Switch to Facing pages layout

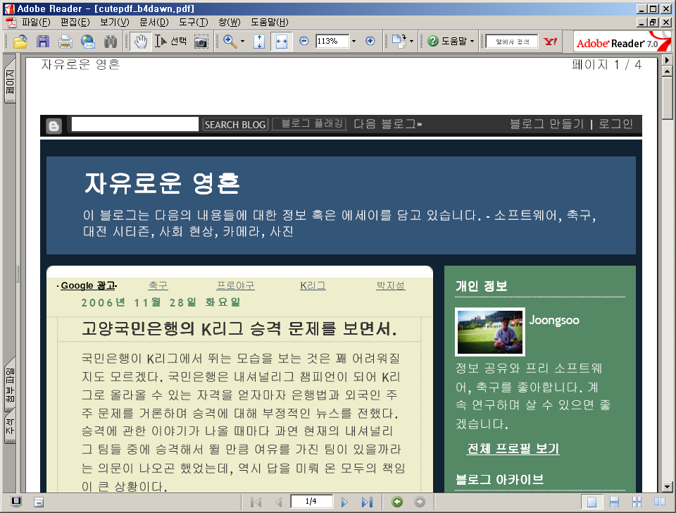[660, 502]
